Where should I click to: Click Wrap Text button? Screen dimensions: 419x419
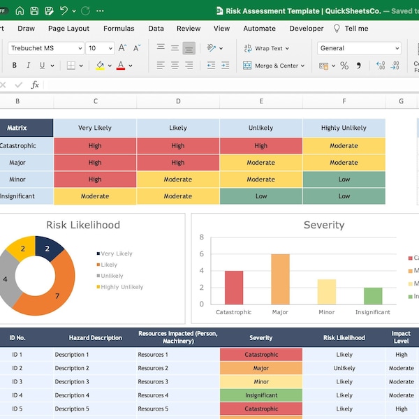pyautogui.click(x=267, y=48)
